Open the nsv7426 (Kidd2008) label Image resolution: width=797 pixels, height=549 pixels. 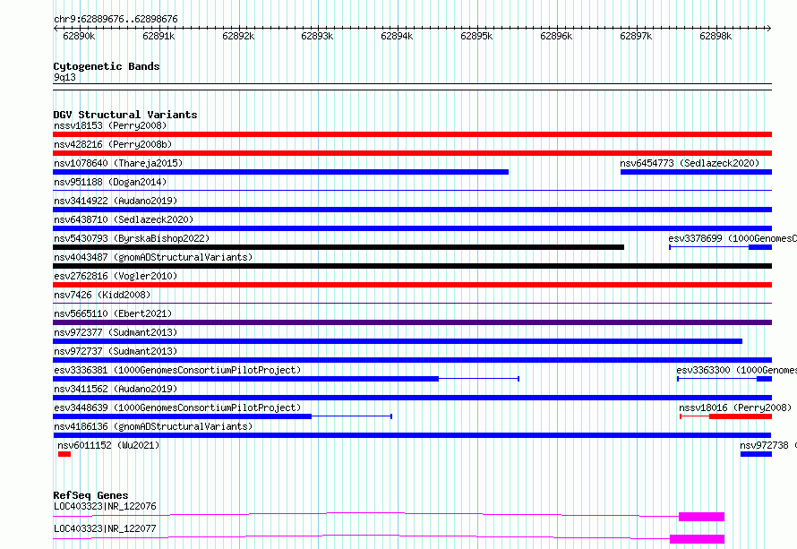(102, 295)
